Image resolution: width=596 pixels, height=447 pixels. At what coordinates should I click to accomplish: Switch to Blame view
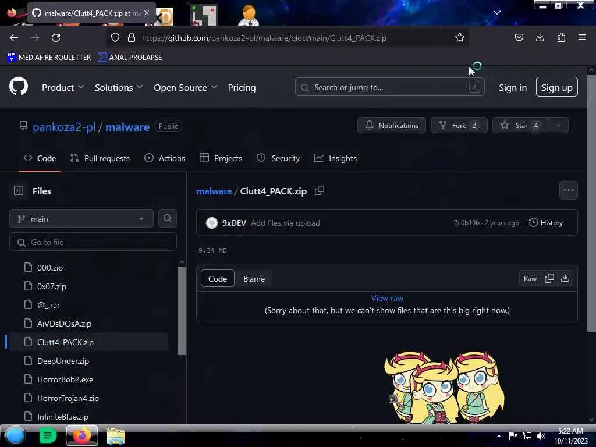click(254, 279)
